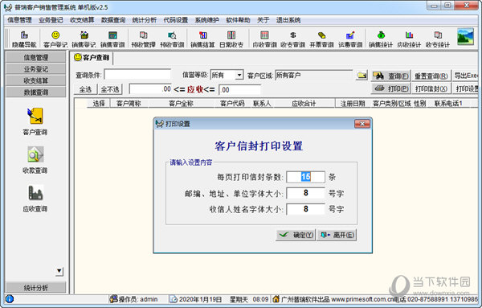482x308 pixels.
Task: Open 收支查询 dollar toolbar icon
Action: coord(293,39)
